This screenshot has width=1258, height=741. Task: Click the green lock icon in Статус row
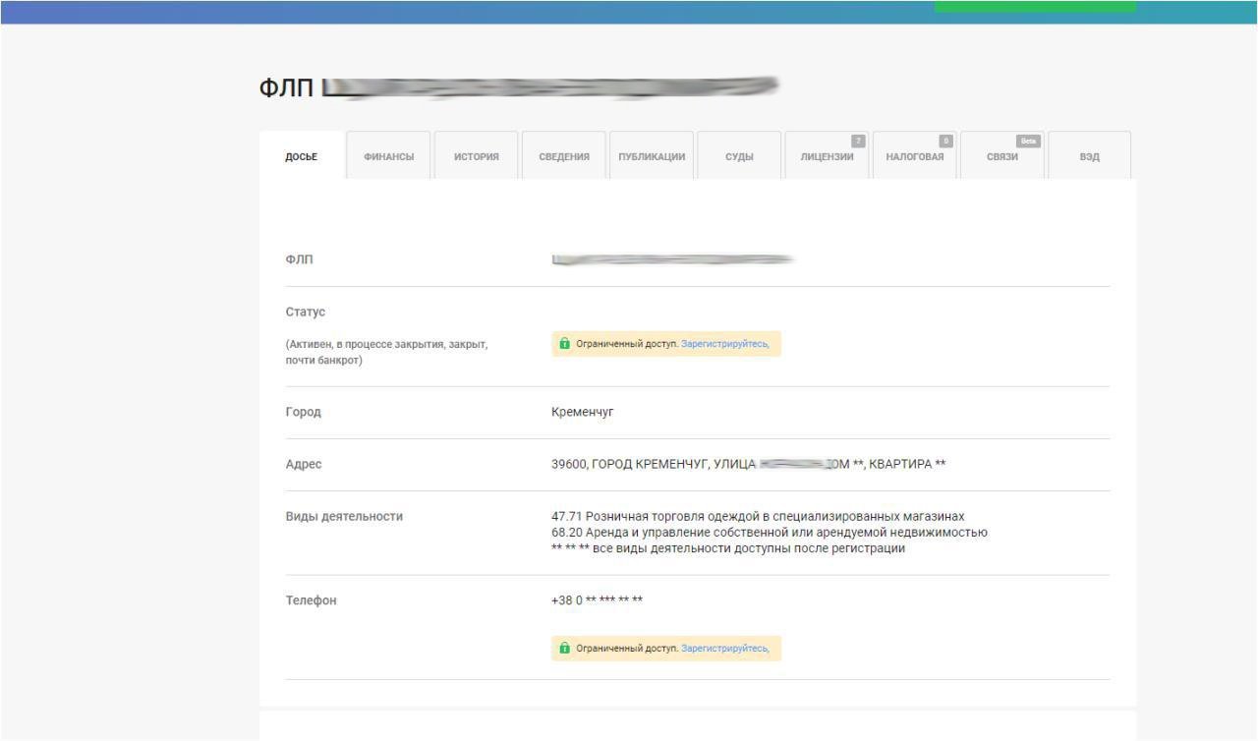[x=564, y=344]
